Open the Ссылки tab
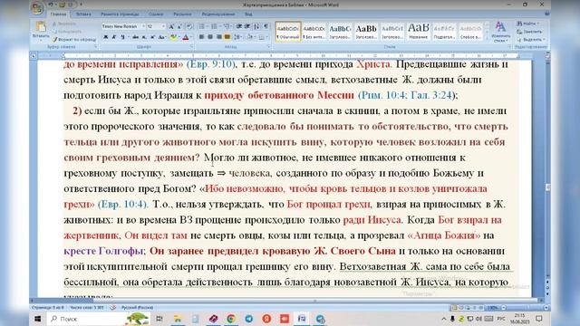 click(x=156, y=14)
